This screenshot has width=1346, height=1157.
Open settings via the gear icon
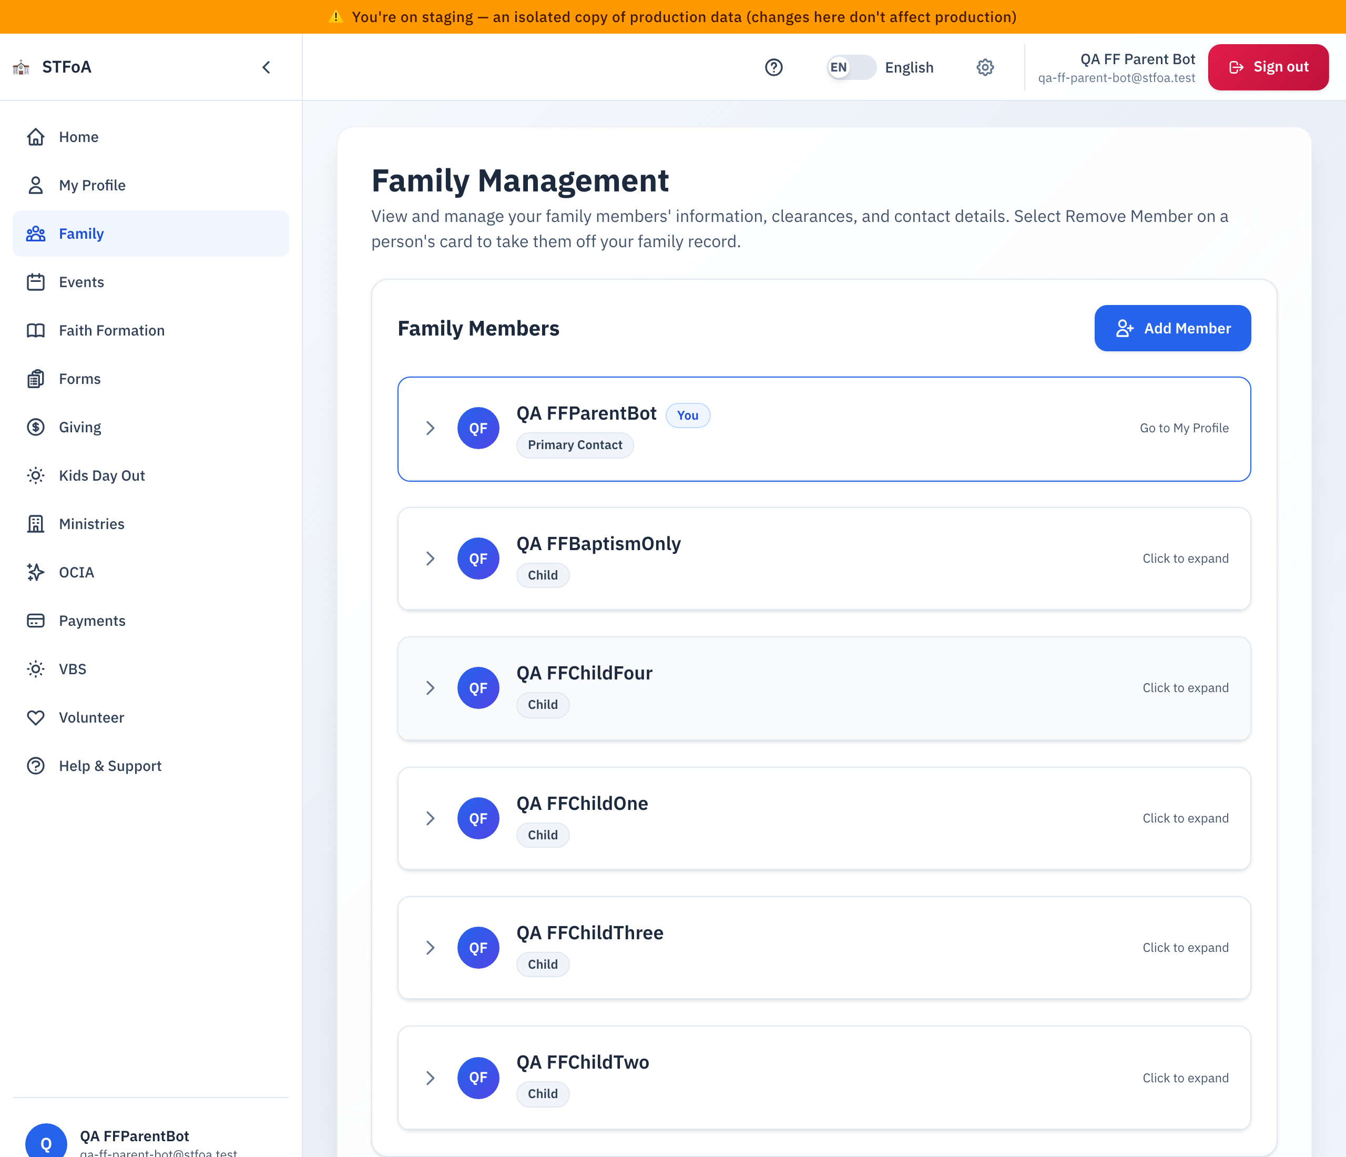click(985, 67)
